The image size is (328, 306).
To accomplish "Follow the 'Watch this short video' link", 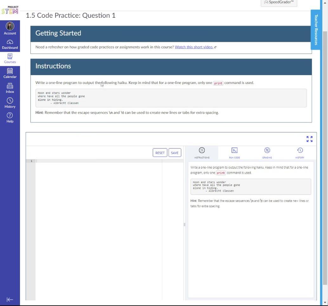I will click(194, 47).
